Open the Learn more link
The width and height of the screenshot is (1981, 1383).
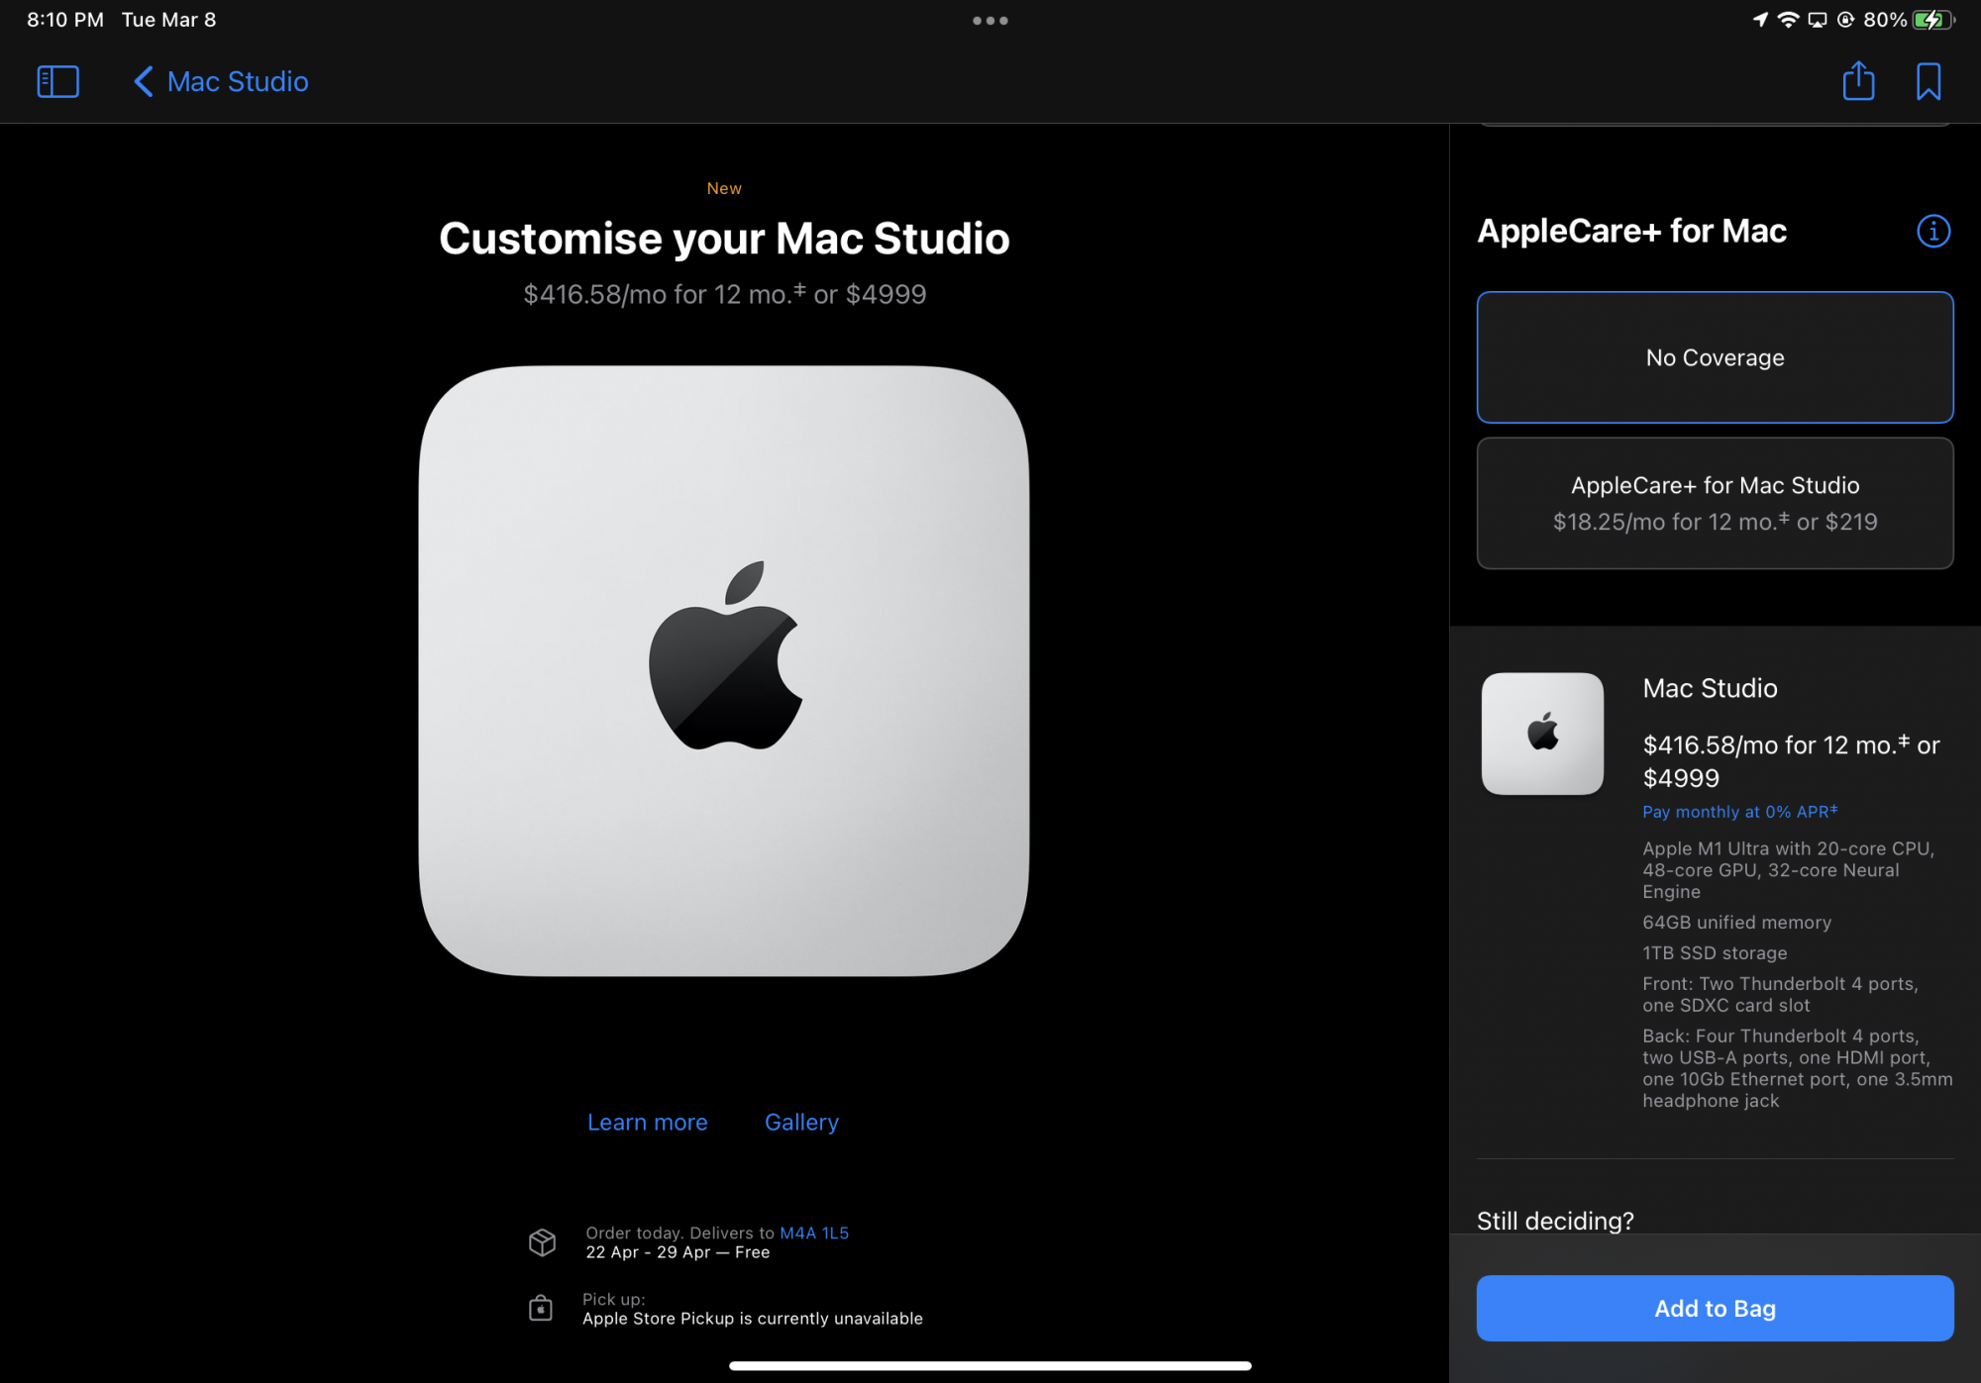tap(647, 1122)
